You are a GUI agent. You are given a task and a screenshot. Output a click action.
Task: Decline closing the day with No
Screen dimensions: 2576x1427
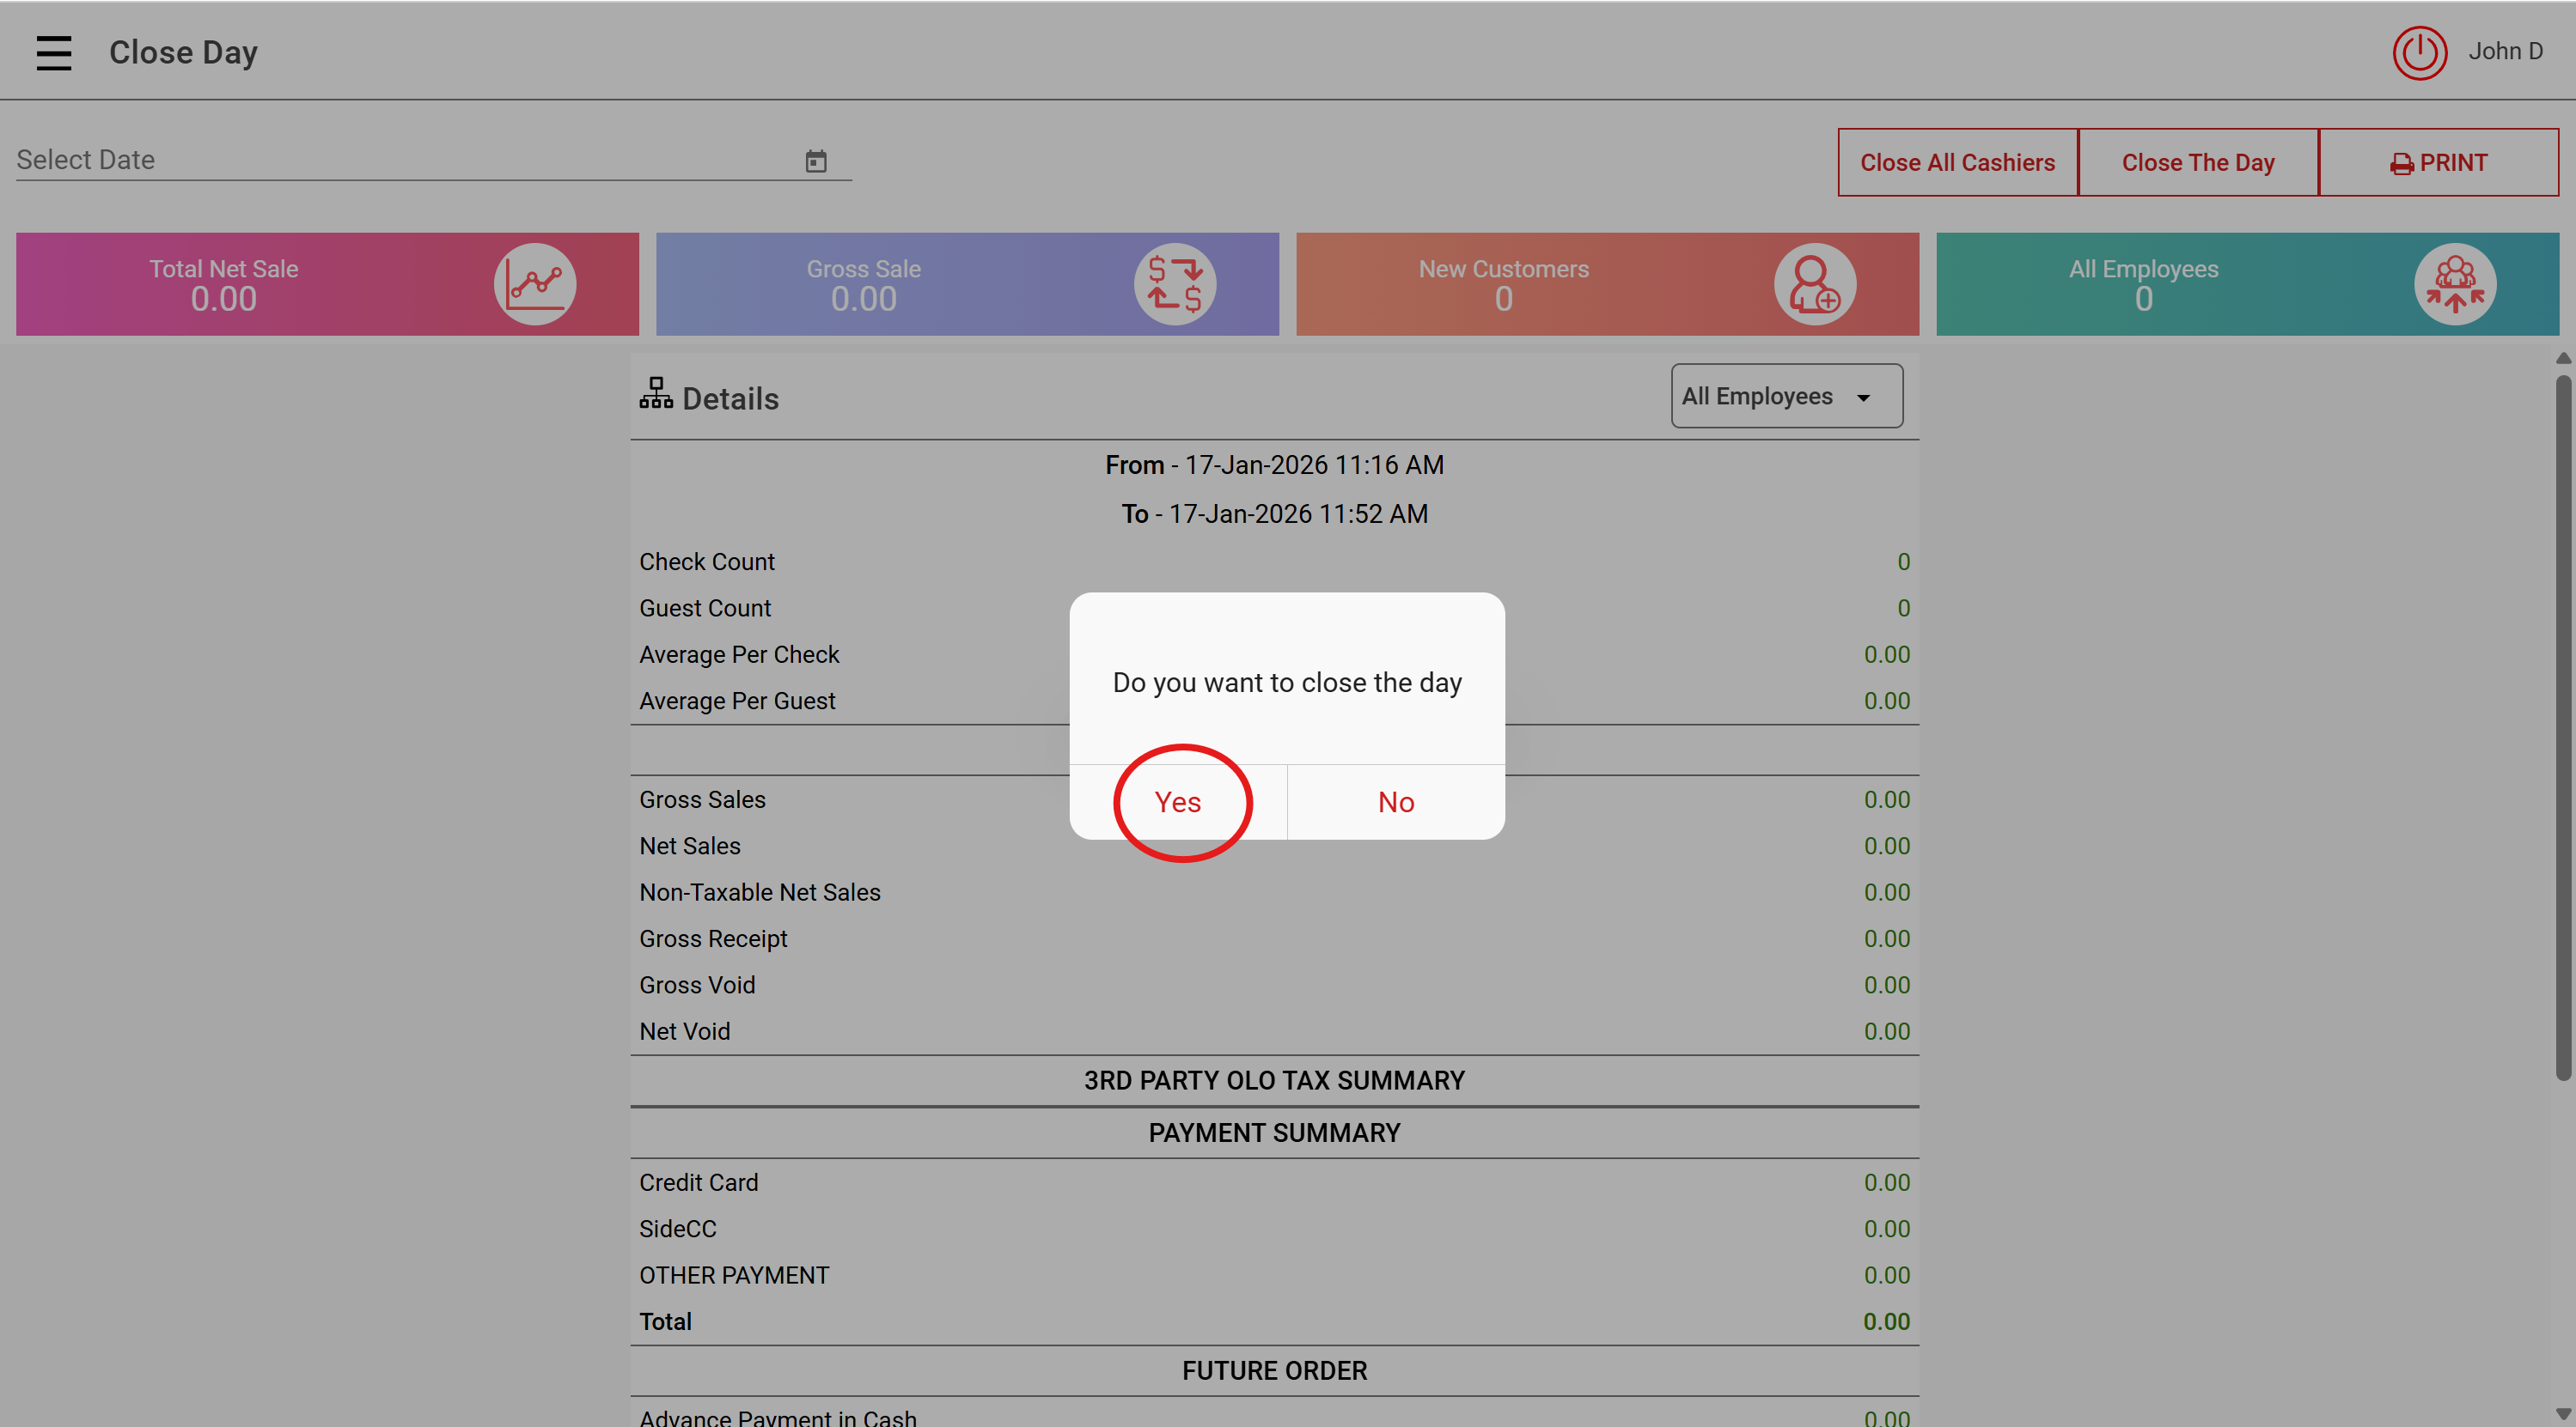(x=1396, y=803)
